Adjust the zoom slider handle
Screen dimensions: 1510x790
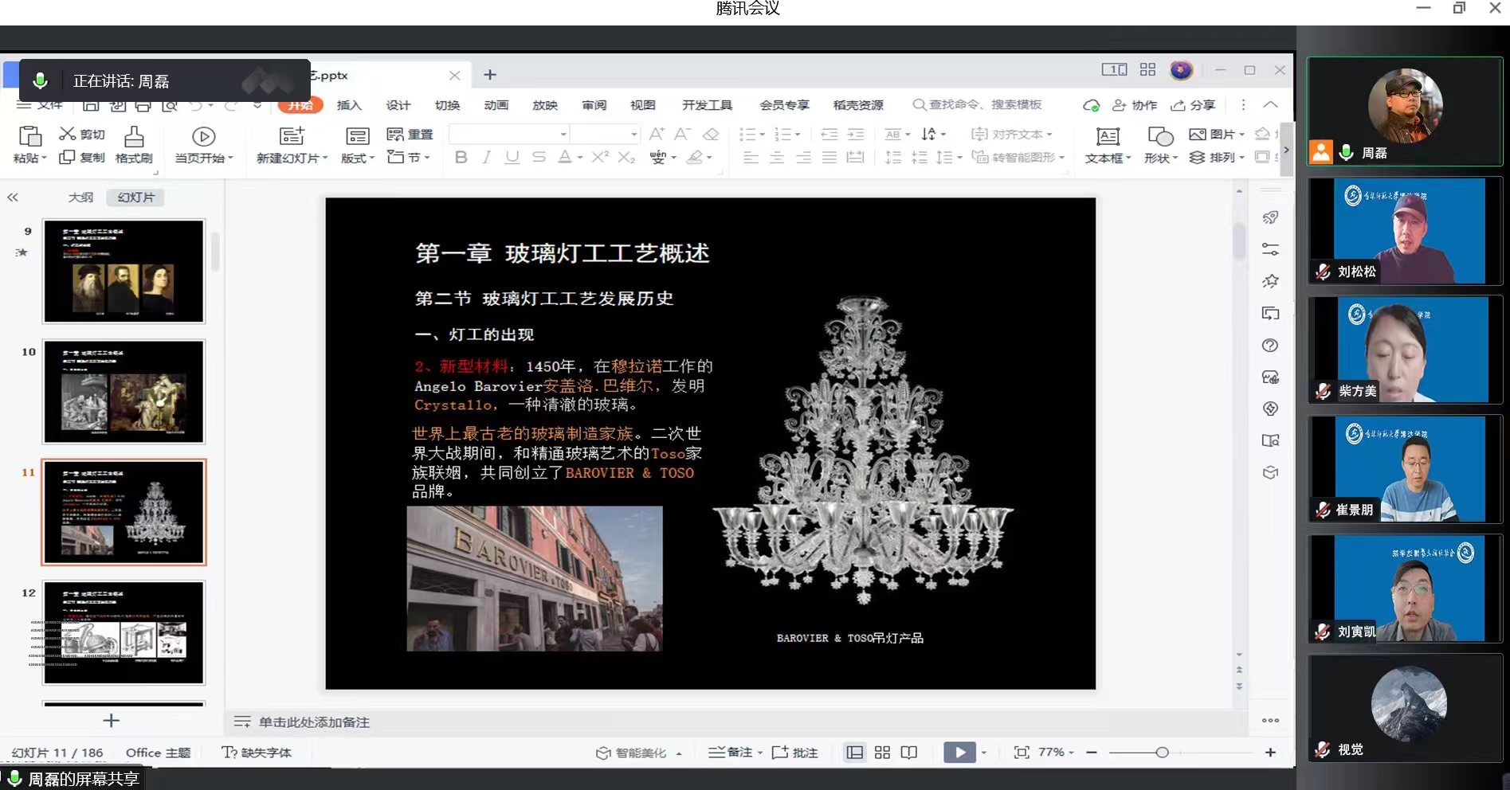[x=1162, y=753]
